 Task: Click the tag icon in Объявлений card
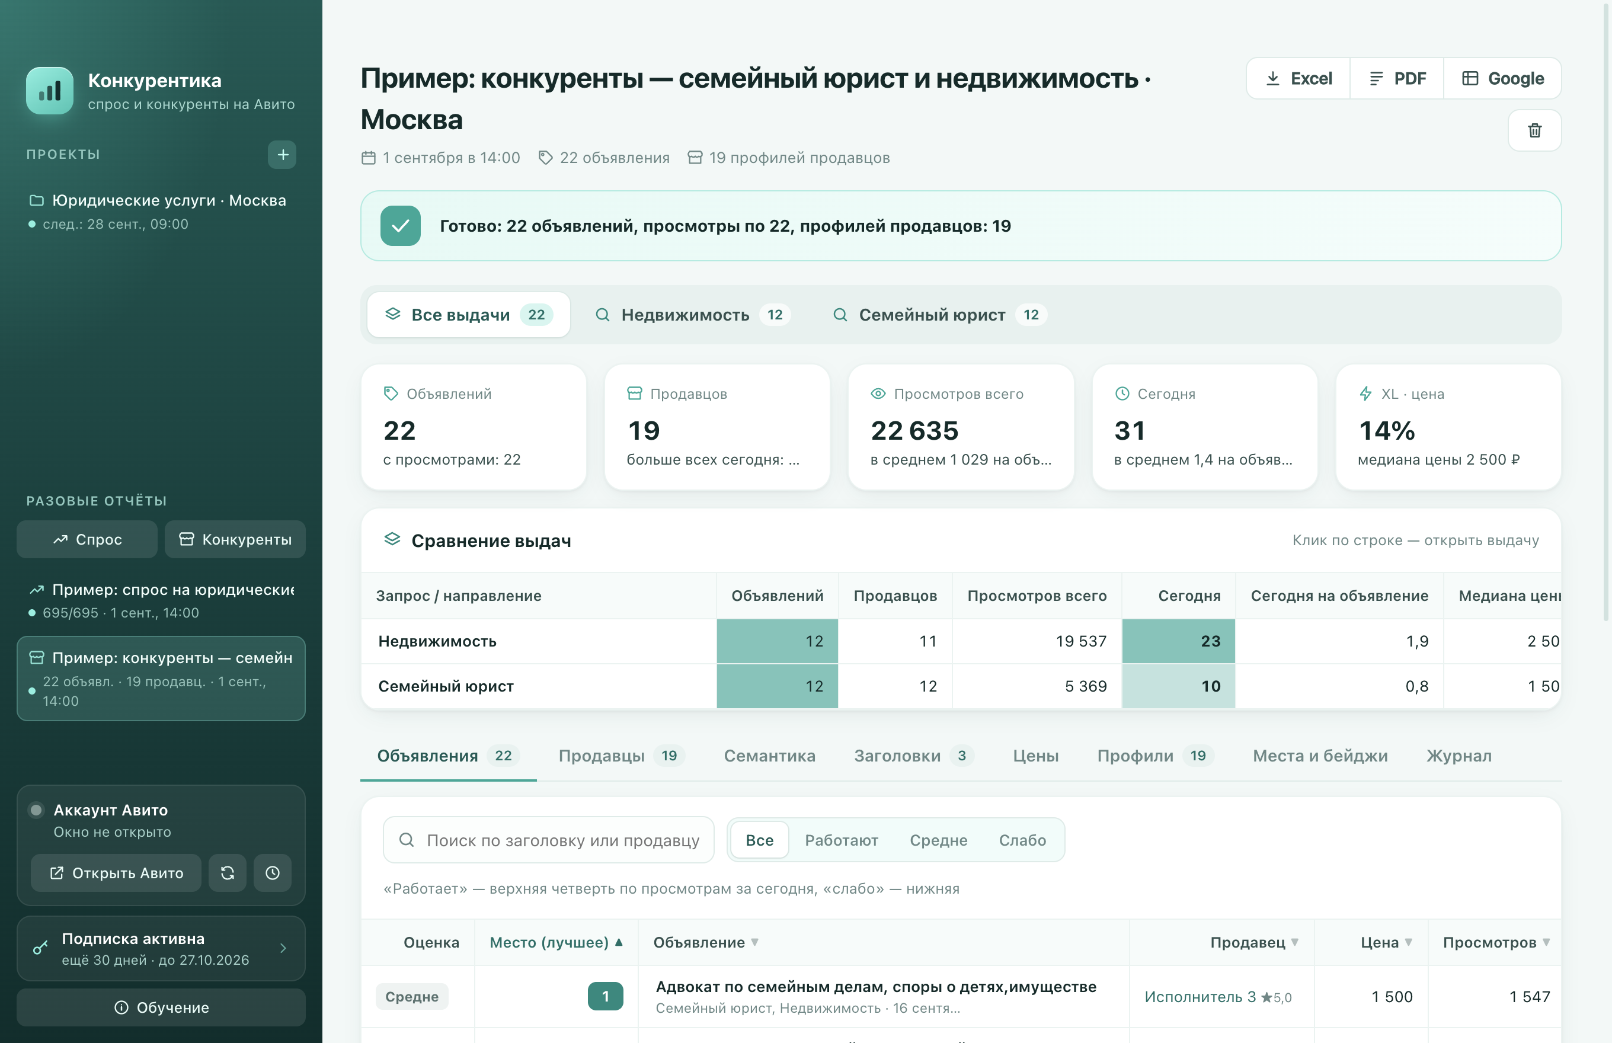pos(391,393)
